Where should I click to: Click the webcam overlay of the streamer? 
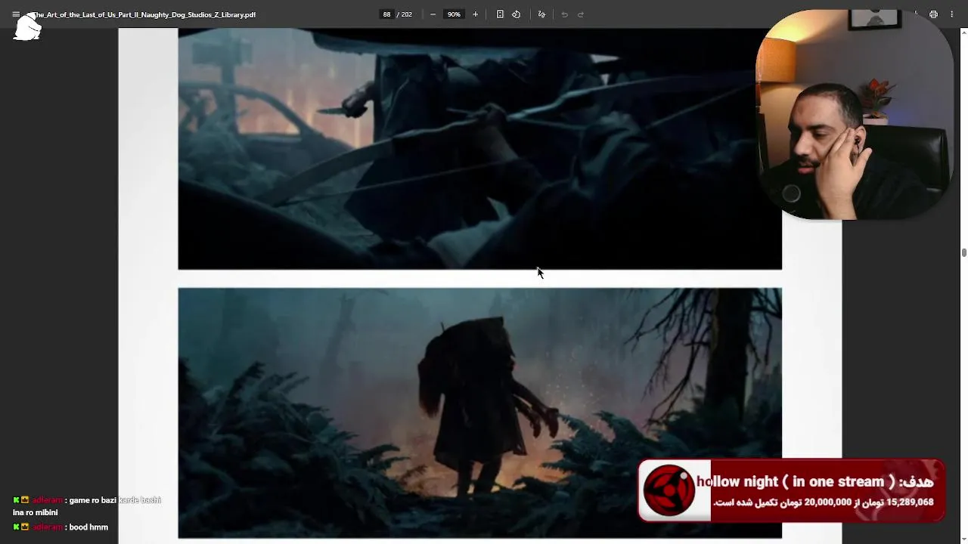coord(855,115)
